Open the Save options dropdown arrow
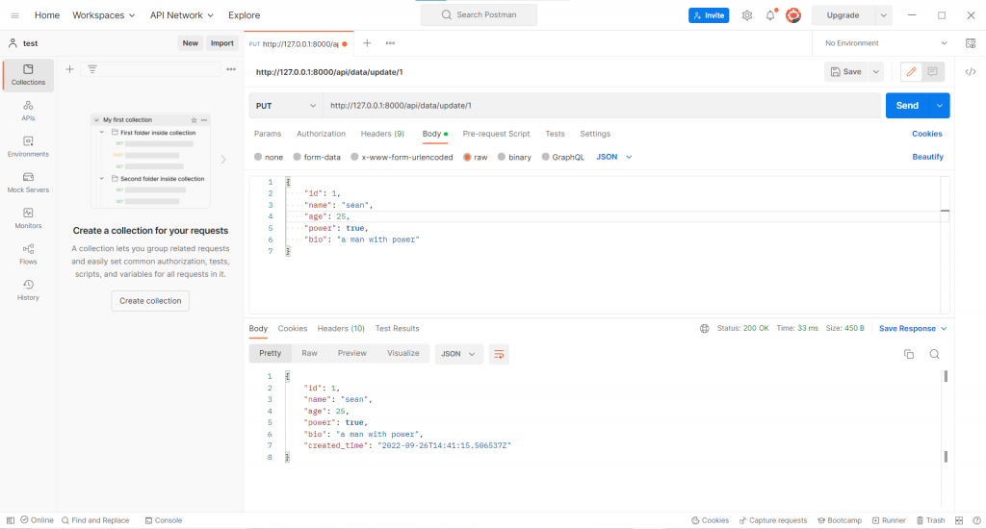This screenshot has width=986, height=529. 876,71
